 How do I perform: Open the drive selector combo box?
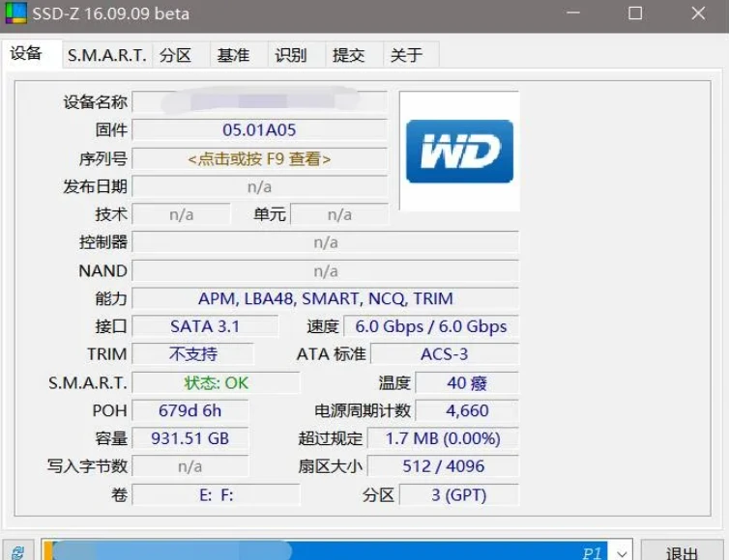(329, 552)
